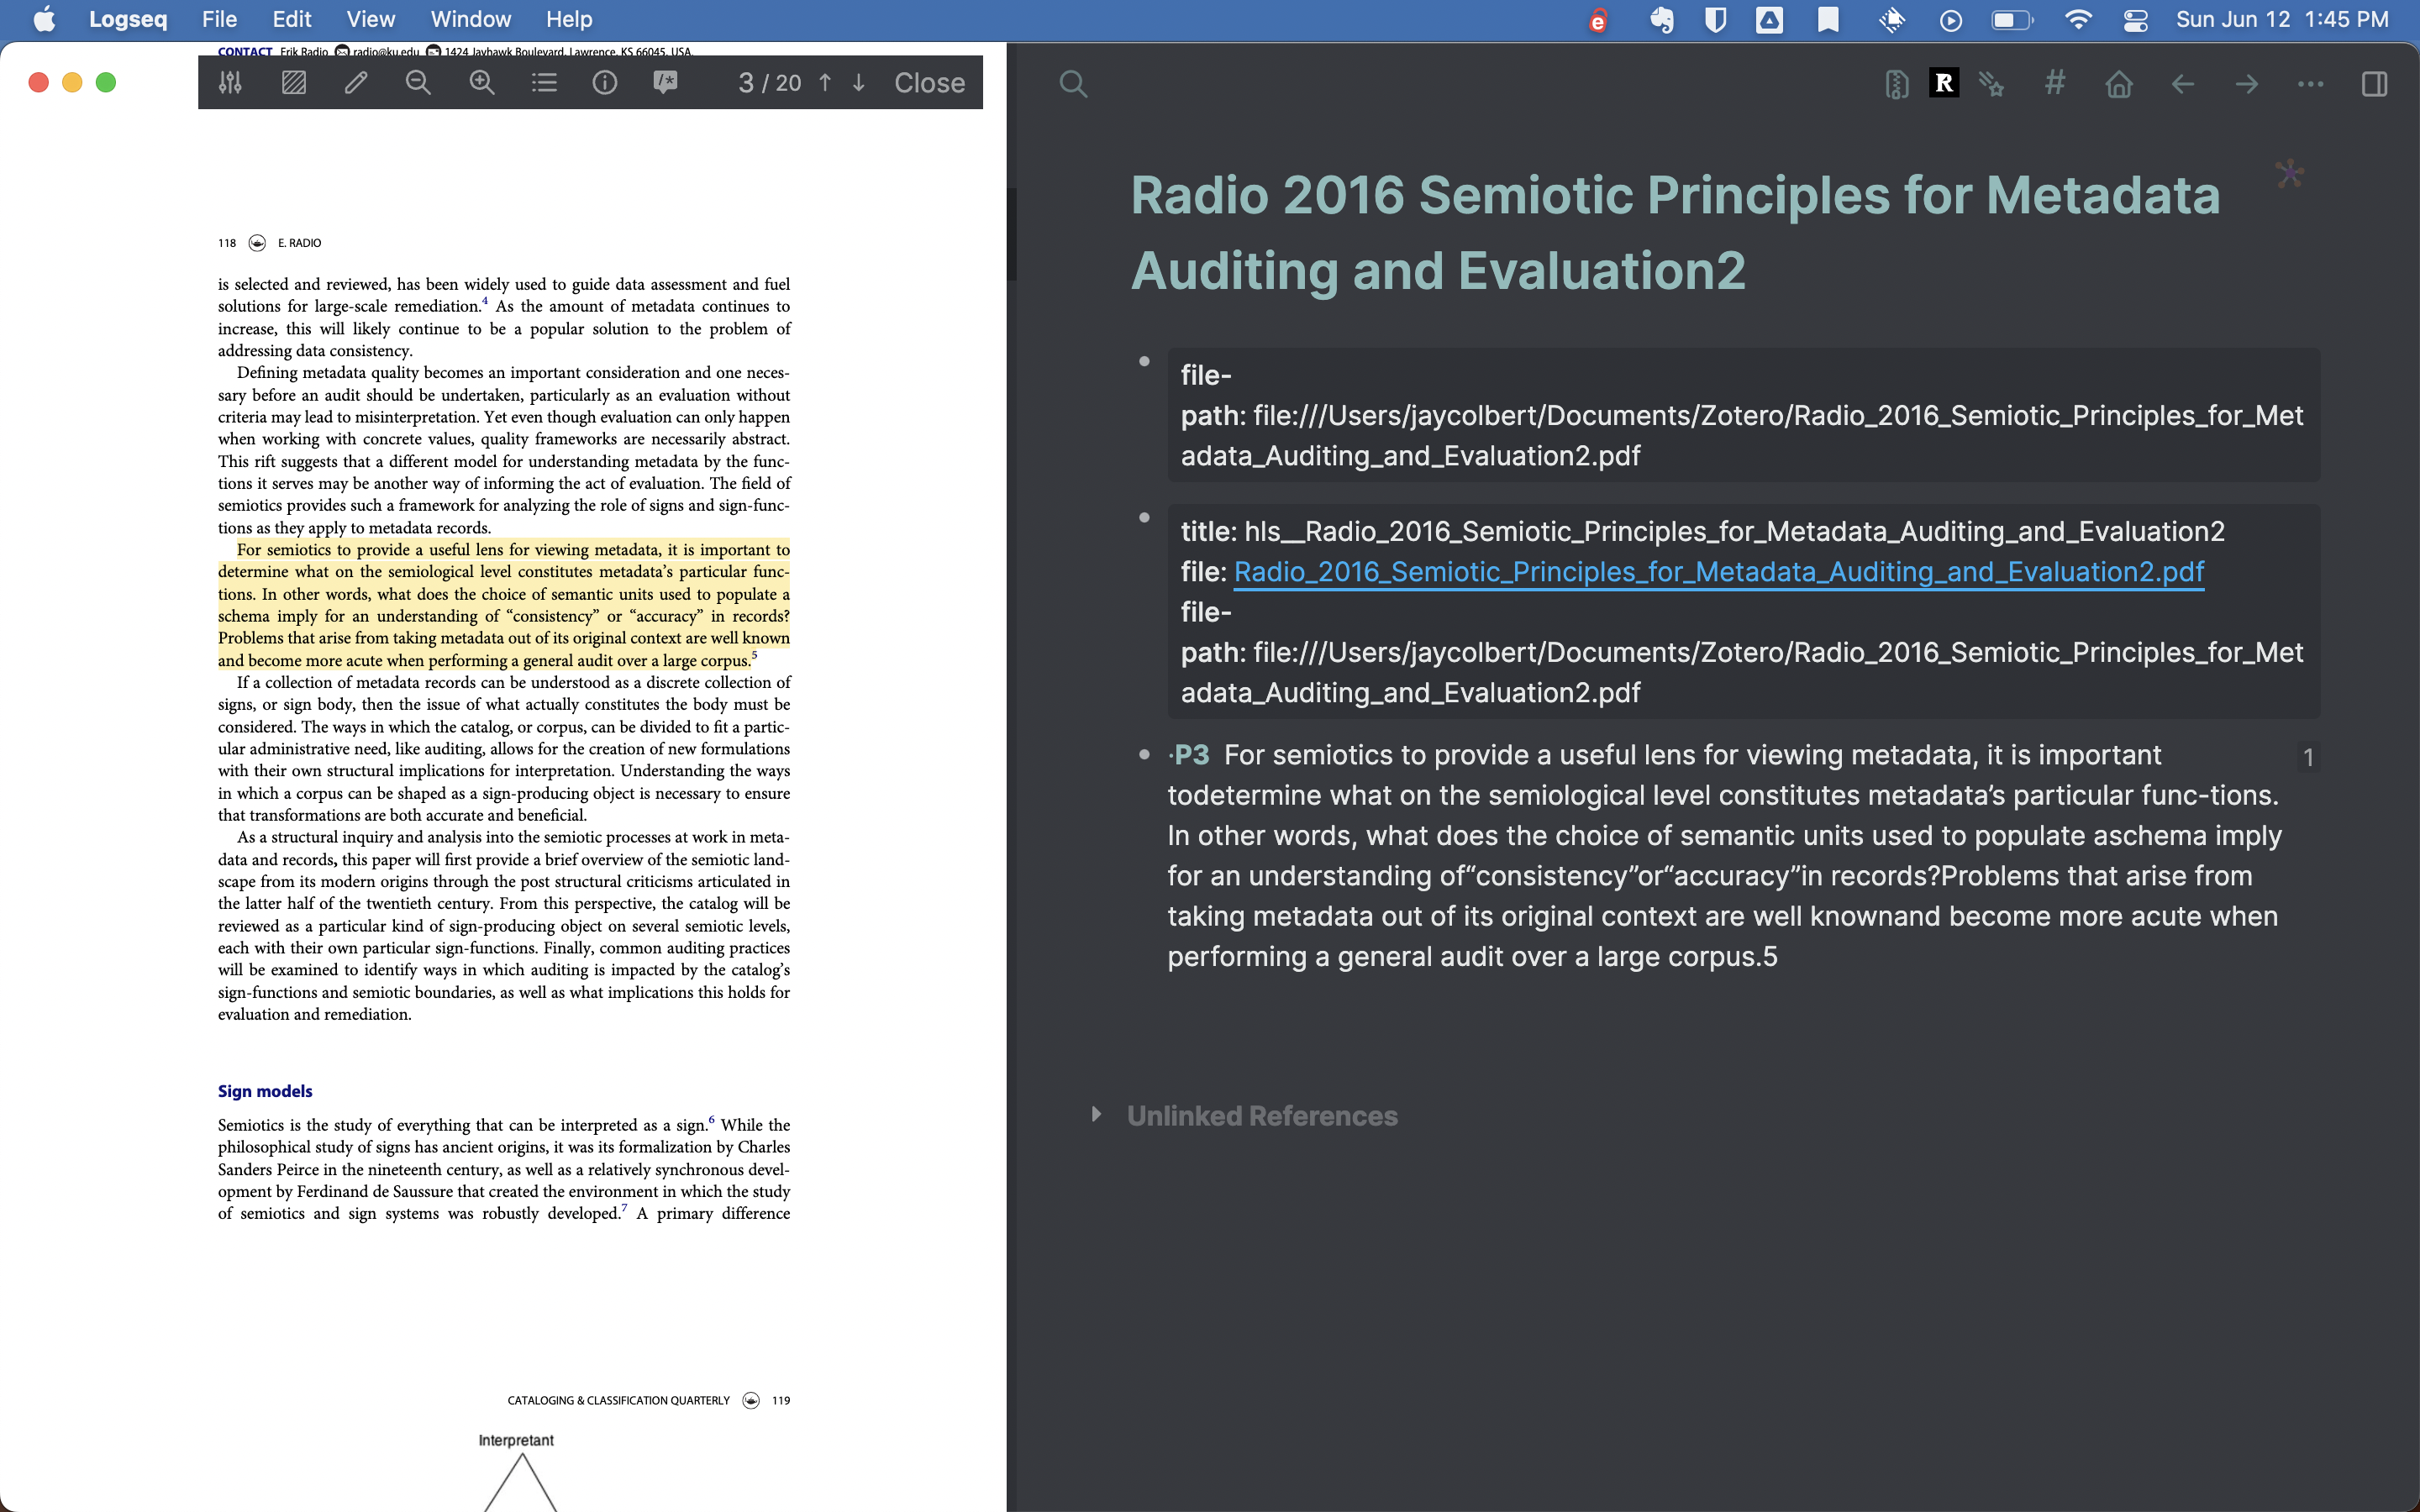The width and height of the screenshot is (2420, 1512).
Task: Open the View menu
Action: 370,19
